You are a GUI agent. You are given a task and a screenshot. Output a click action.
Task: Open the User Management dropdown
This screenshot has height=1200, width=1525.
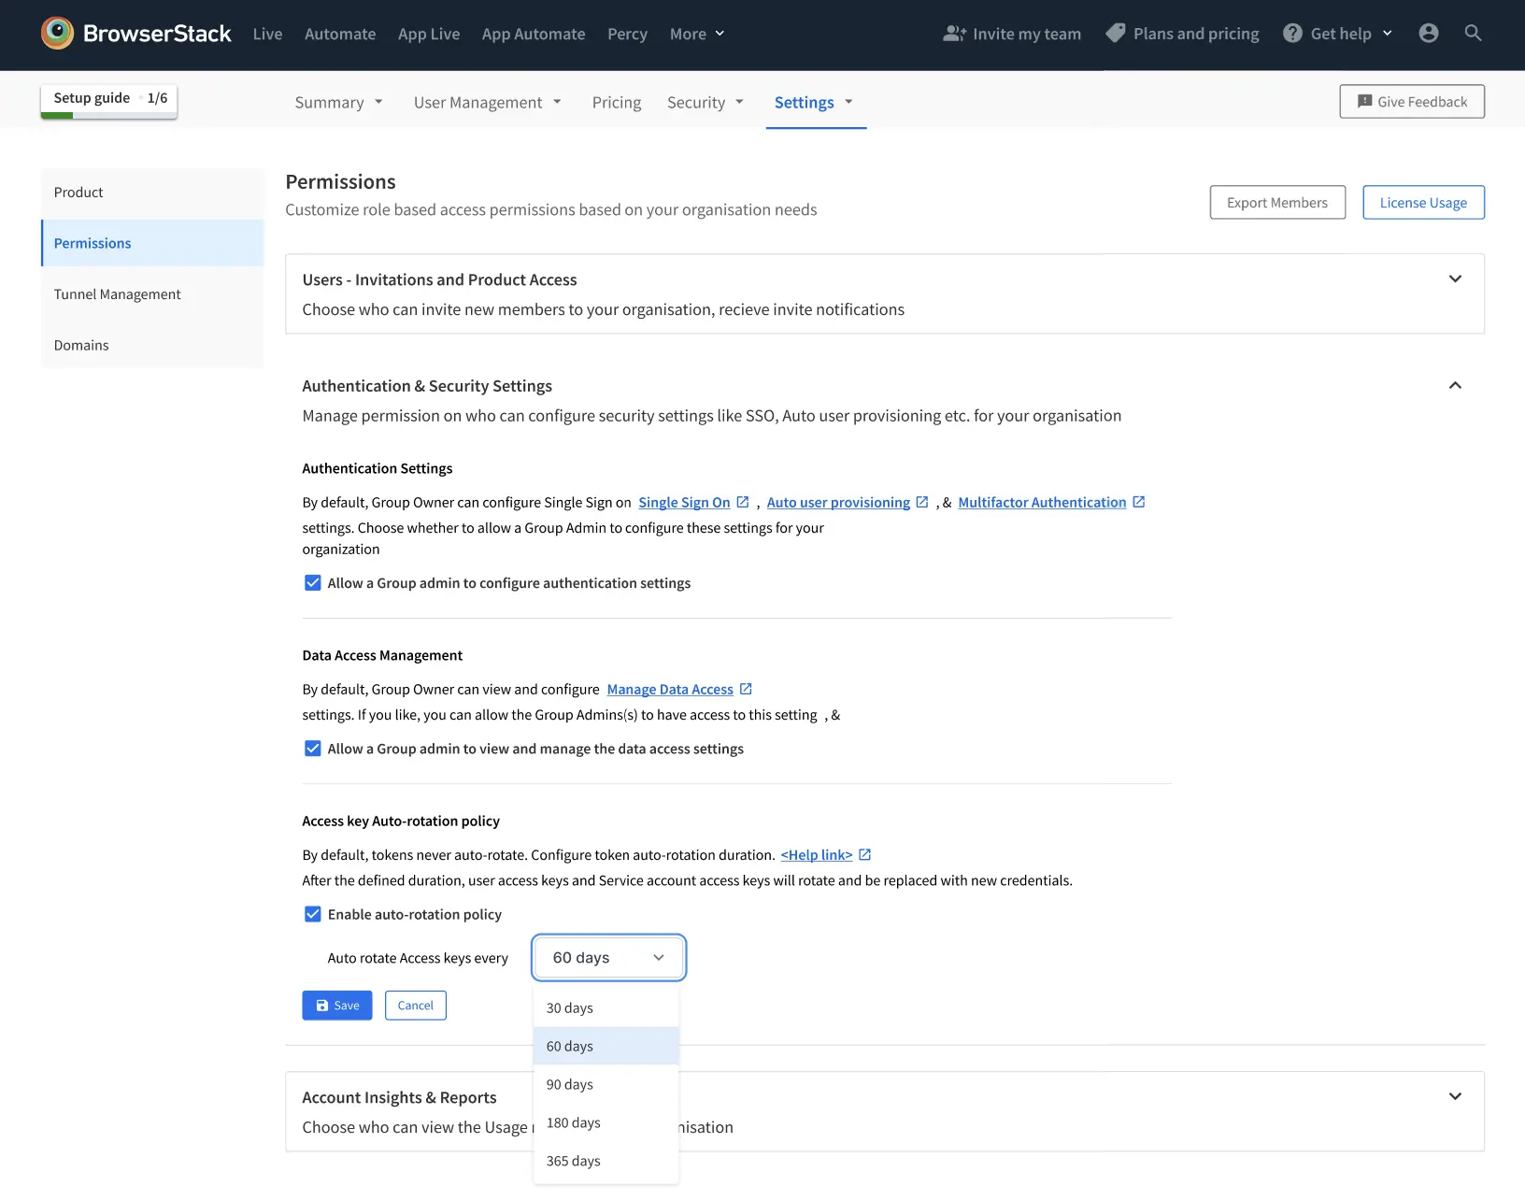(488, 102)
